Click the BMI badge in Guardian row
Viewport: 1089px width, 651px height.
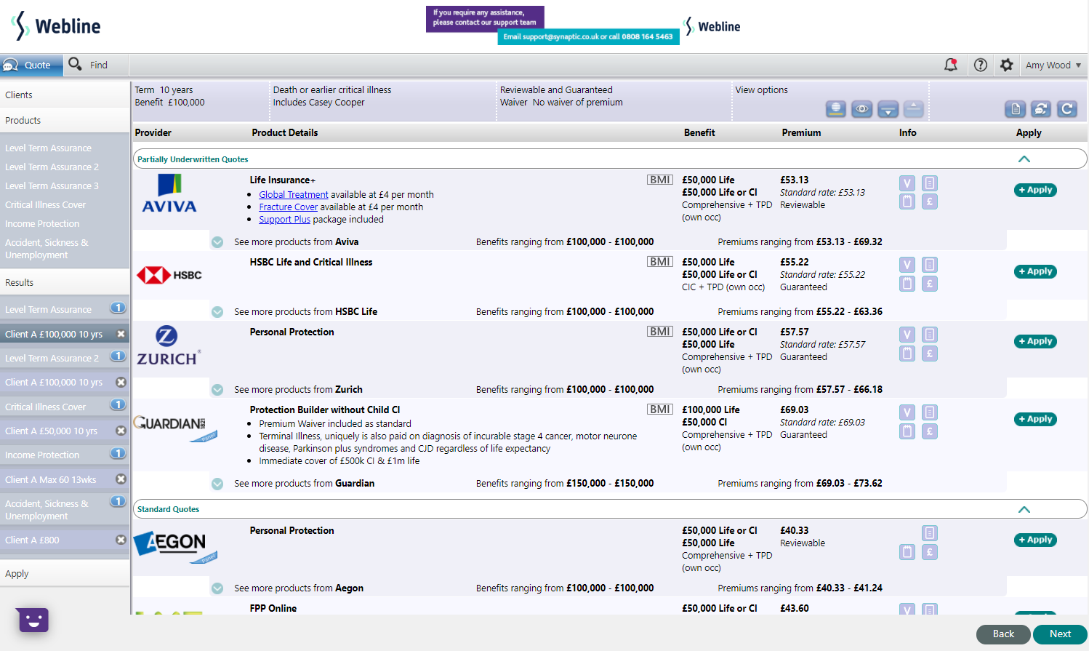660,410
